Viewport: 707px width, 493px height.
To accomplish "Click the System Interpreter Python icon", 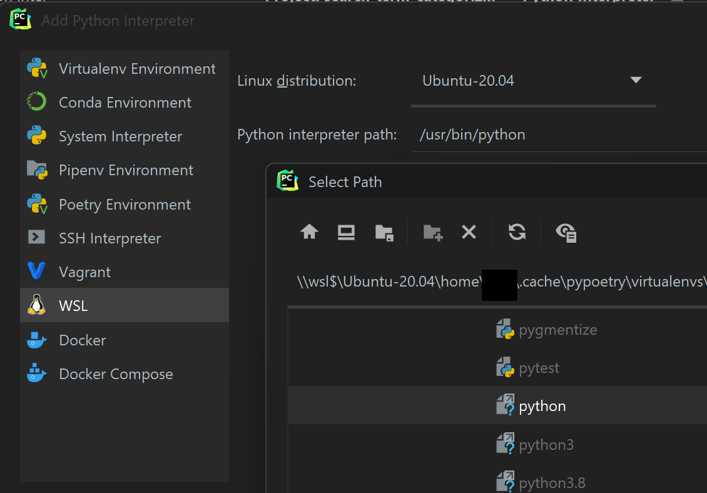I will (x=36, y=135).
